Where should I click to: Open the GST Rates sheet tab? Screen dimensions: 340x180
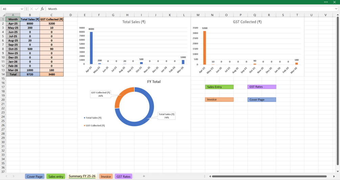tap(123, 177)
